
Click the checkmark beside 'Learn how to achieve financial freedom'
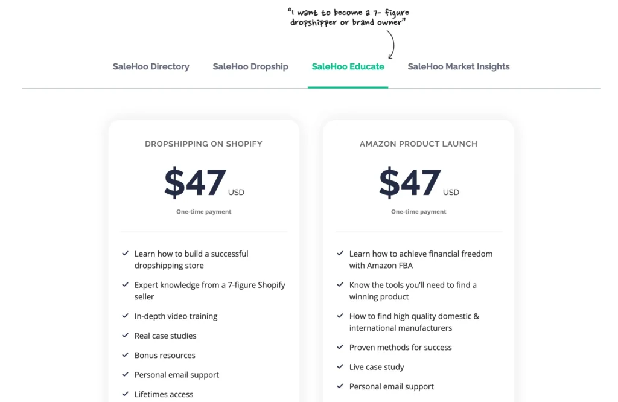(340, 254)
